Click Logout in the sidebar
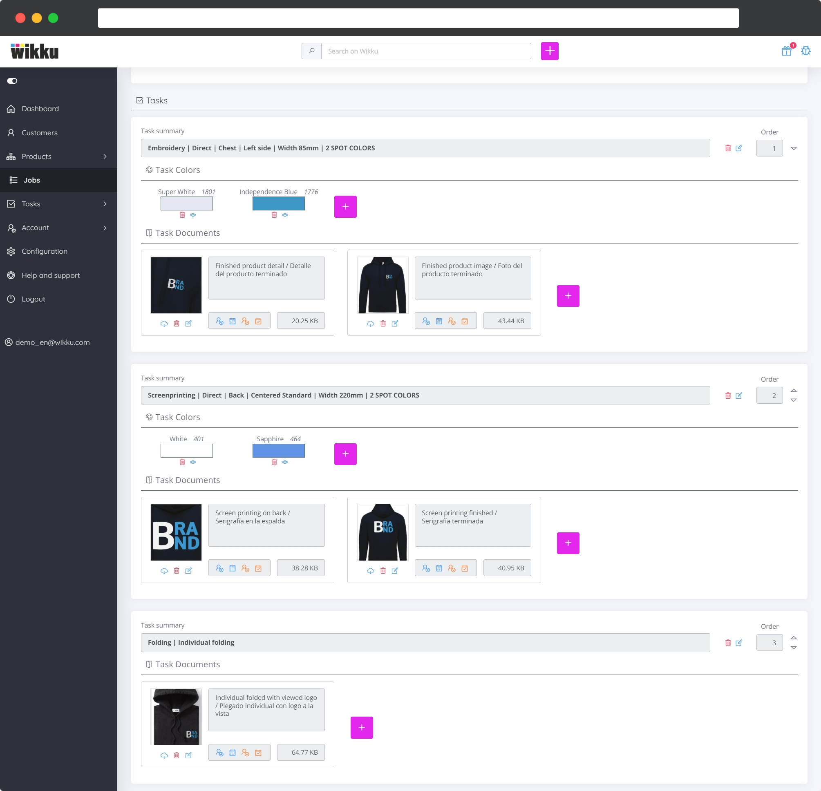Image resolution: width=821 pixels, height=791 pixels. (x=33, y=299)
